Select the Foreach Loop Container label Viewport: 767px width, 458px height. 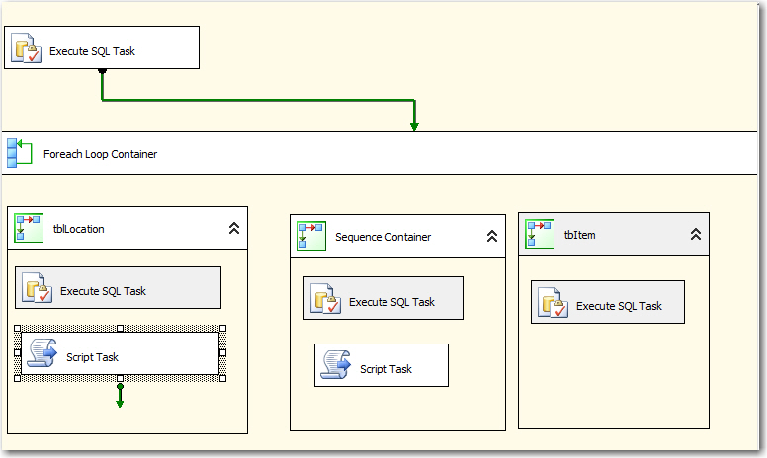(x=100, y=154)
